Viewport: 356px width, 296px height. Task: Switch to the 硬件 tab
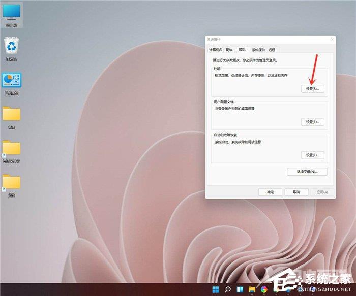229,50
